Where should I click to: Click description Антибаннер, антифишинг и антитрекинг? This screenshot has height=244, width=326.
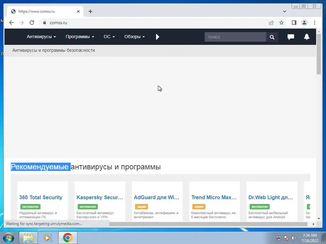pyautogui.click(x=156, y=215)
